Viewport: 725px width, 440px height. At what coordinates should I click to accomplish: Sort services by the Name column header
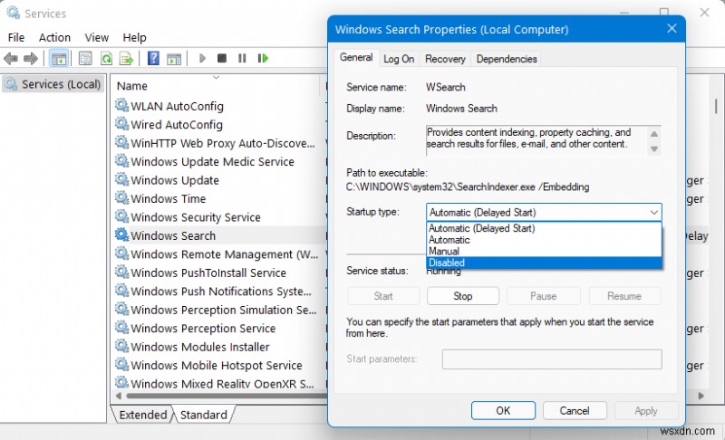click(x=215, y=86)
